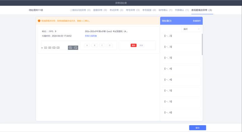The width and height of the screenshot is (242, 132).
Task: Open the 作弊确认 (1) tab
Action: tap(182, 10)
